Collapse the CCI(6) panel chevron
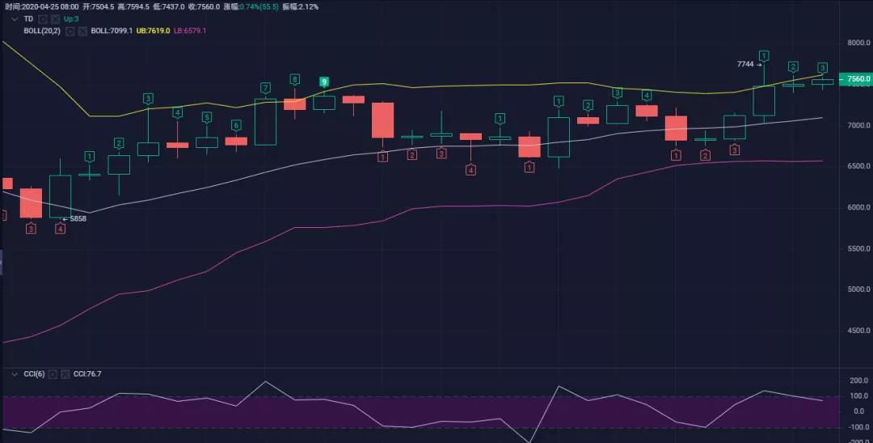873x443 pixels. [15, 374]
